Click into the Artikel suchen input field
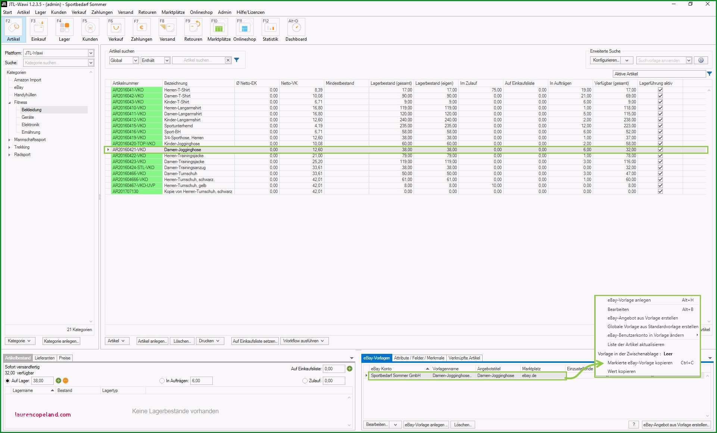Viewport: 717px width, 433px height. coord(199,60)
